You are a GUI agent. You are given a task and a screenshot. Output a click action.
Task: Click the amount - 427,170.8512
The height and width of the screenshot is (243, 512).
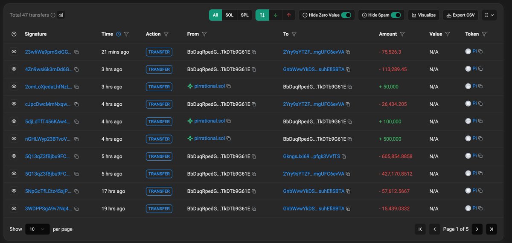click(396, 174)
